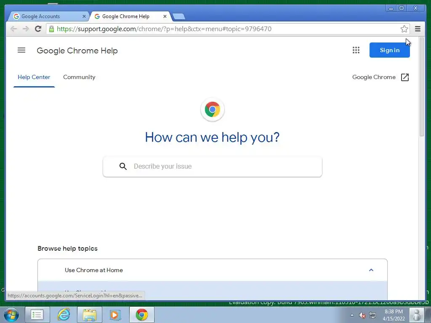Switch to the Google Accounts tab
431x323 pixels.
tap(48, 16)
